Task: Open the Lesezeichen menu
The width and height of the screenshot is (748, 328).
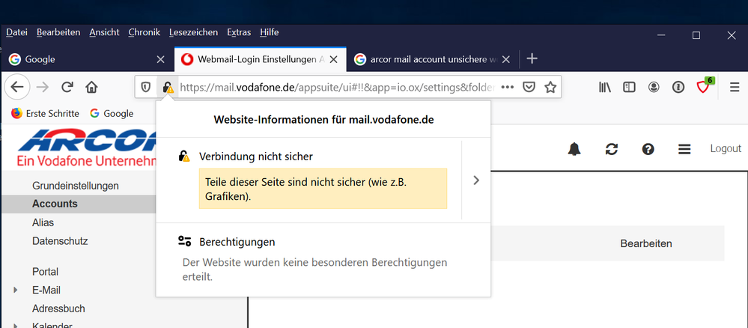Action: (x=193, y=32)
